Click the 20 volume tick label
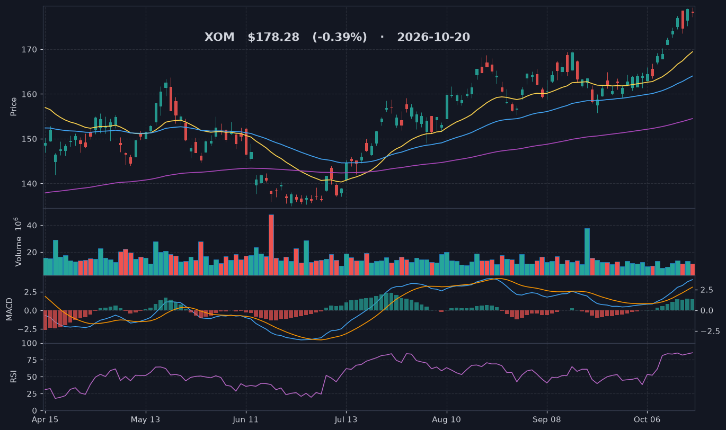 coord(32,252)
